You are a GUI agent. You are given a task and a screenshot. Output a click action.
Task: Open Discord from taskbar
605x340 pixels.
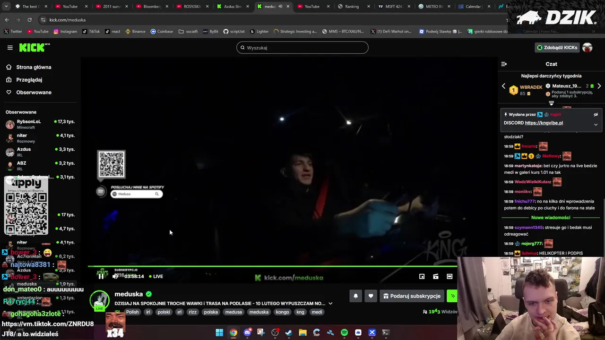click(x=247, y=332)
